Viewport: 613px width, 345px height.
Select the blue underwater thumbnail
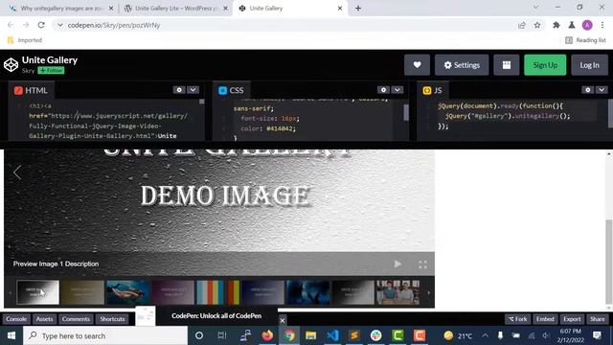tap(307, 291)
